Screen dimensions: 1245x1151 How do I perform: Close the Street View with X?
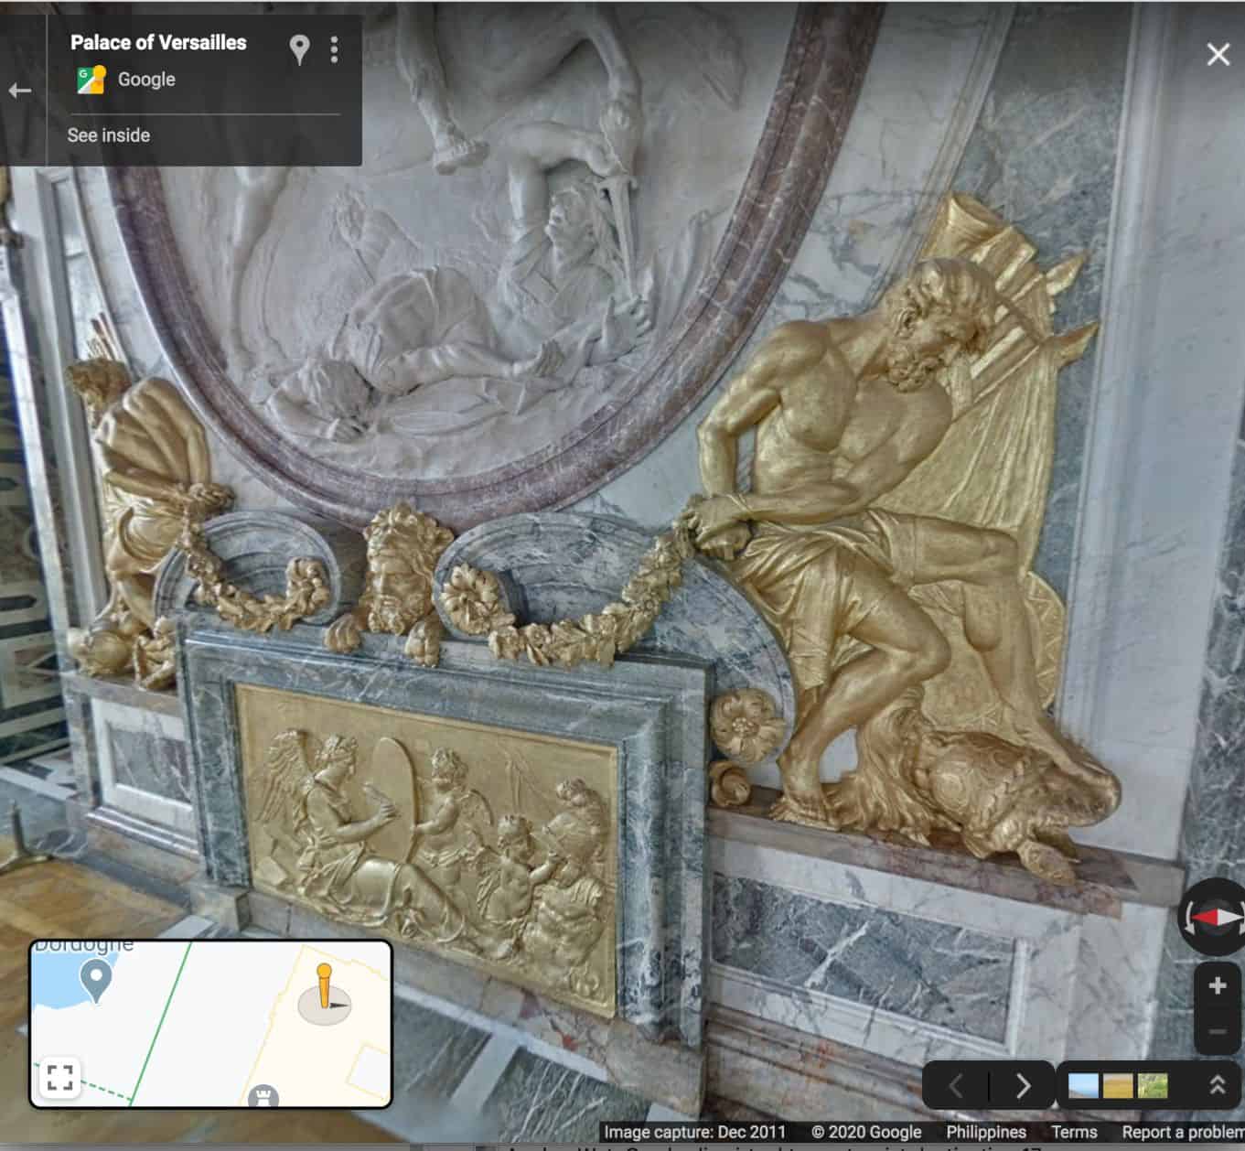[x=1218, y=55]
